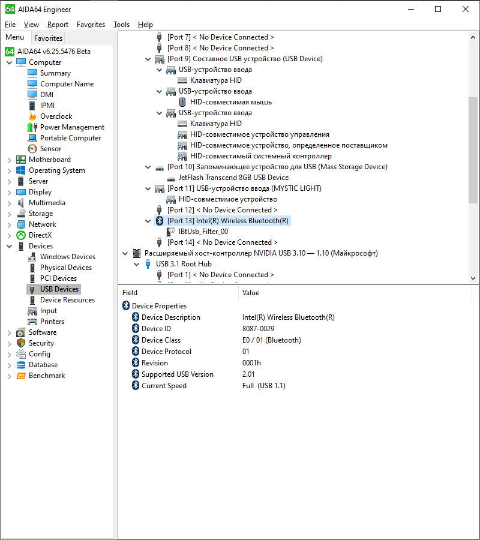Open the File menu

10,25
